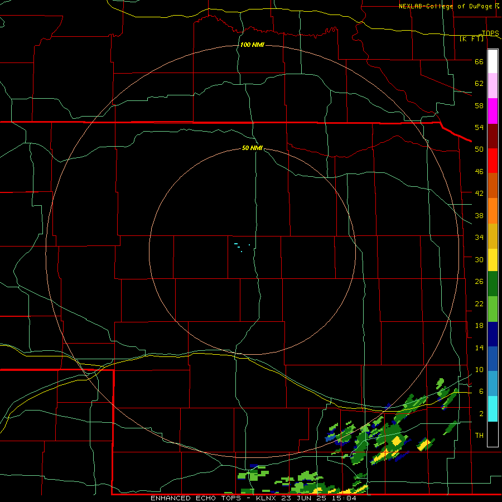Click the 42 value on the scale
Image resolution: width=502 pixels, height=502 pixels.
[479, 194]
